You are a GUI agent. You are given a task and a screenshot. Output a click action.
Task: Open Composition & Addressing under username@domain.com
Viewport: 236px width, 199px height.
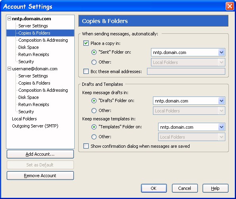tap(43, 90)
